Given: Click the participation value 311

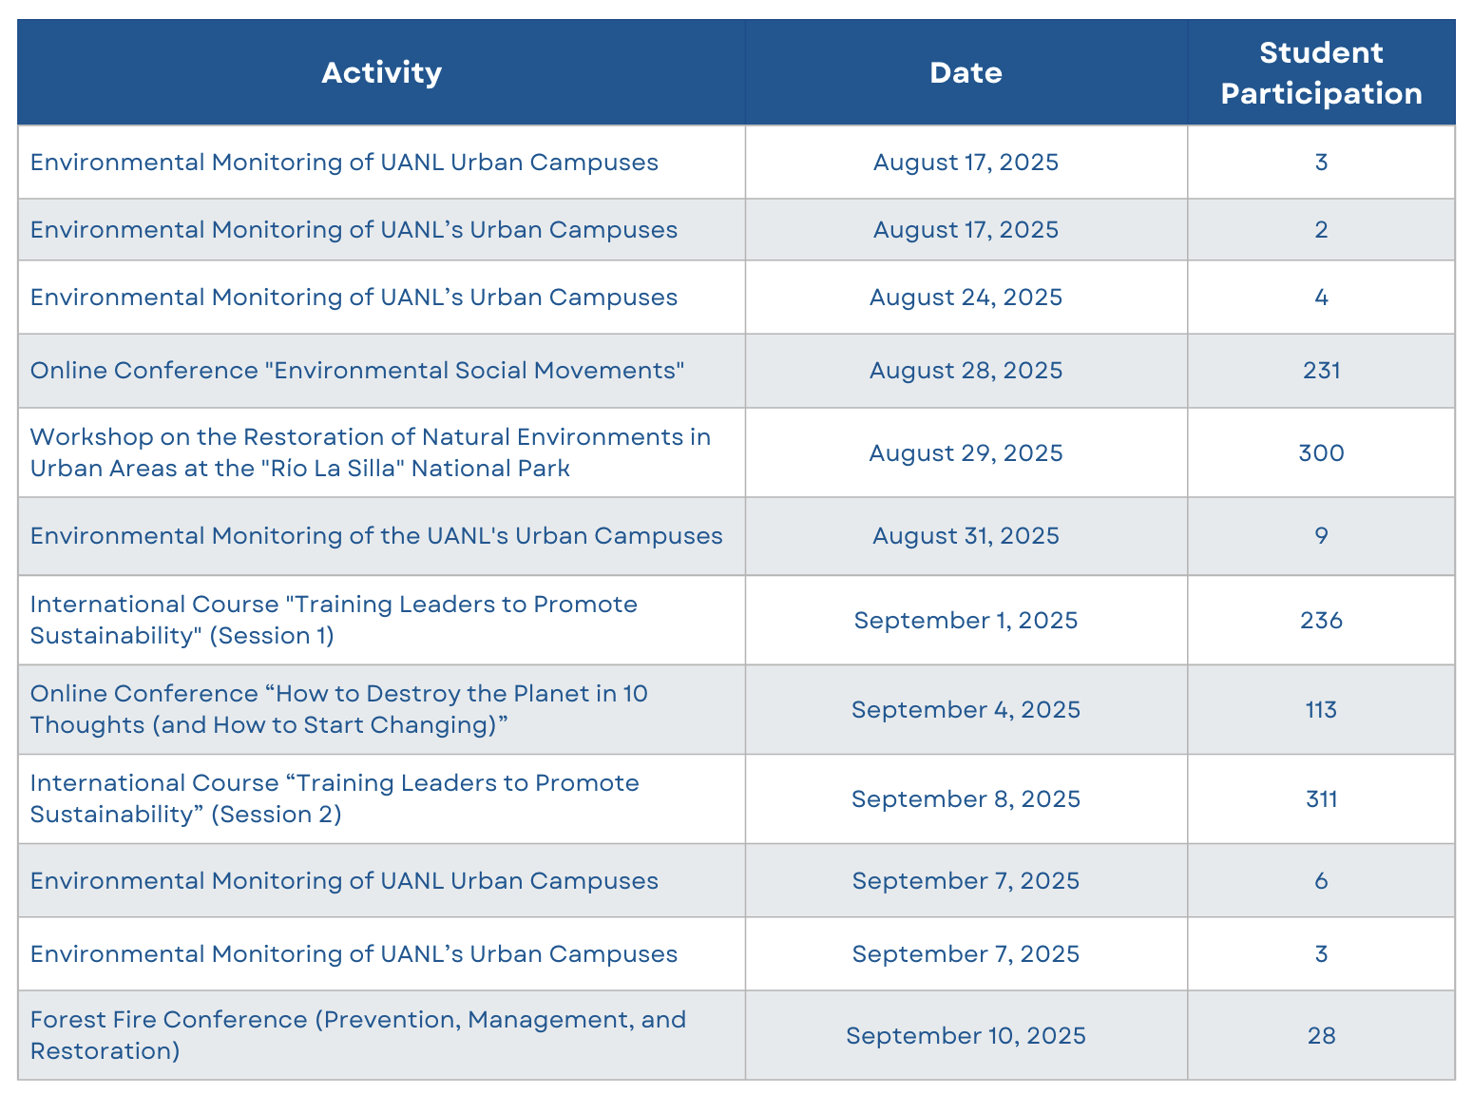Looking at the screenshot, I should 1321,798.
